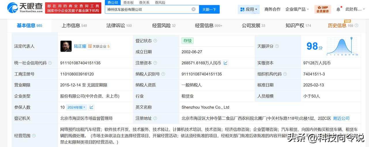Select staff size 小于50人
369x147 pixels.
click(312, 96)
